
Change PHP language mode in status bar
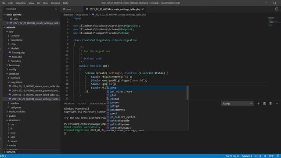[271, 156]
